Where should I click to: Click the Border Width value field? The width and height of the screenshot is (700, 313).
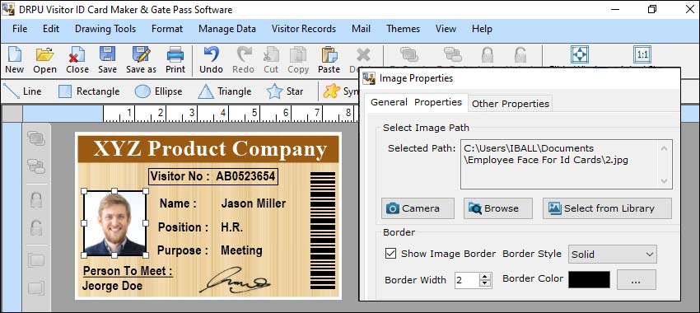tap(467, 280)
